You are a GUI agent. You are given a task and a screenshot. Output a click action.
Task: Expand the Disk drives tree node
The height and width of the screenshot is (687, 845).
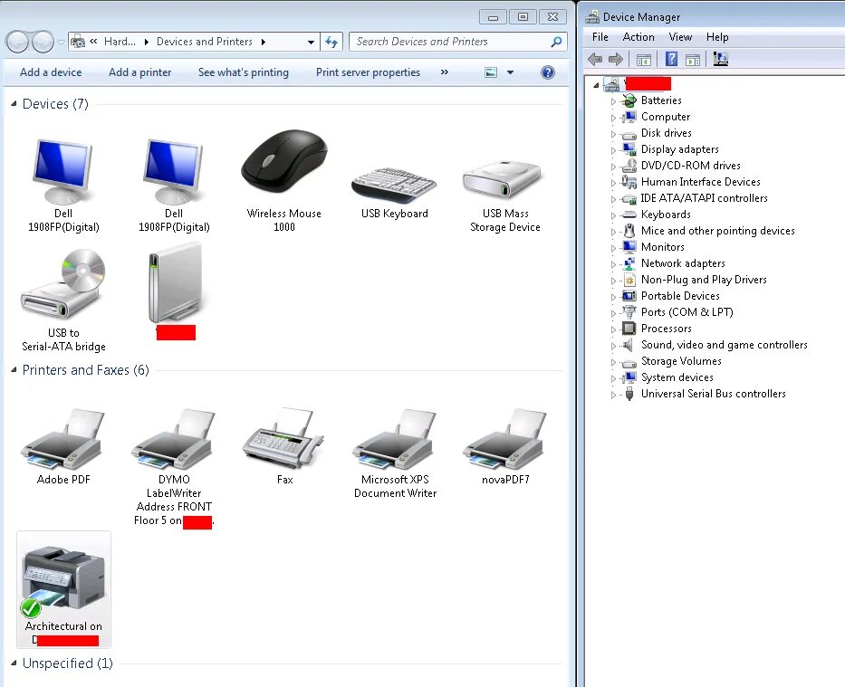[x=613, y=134]
